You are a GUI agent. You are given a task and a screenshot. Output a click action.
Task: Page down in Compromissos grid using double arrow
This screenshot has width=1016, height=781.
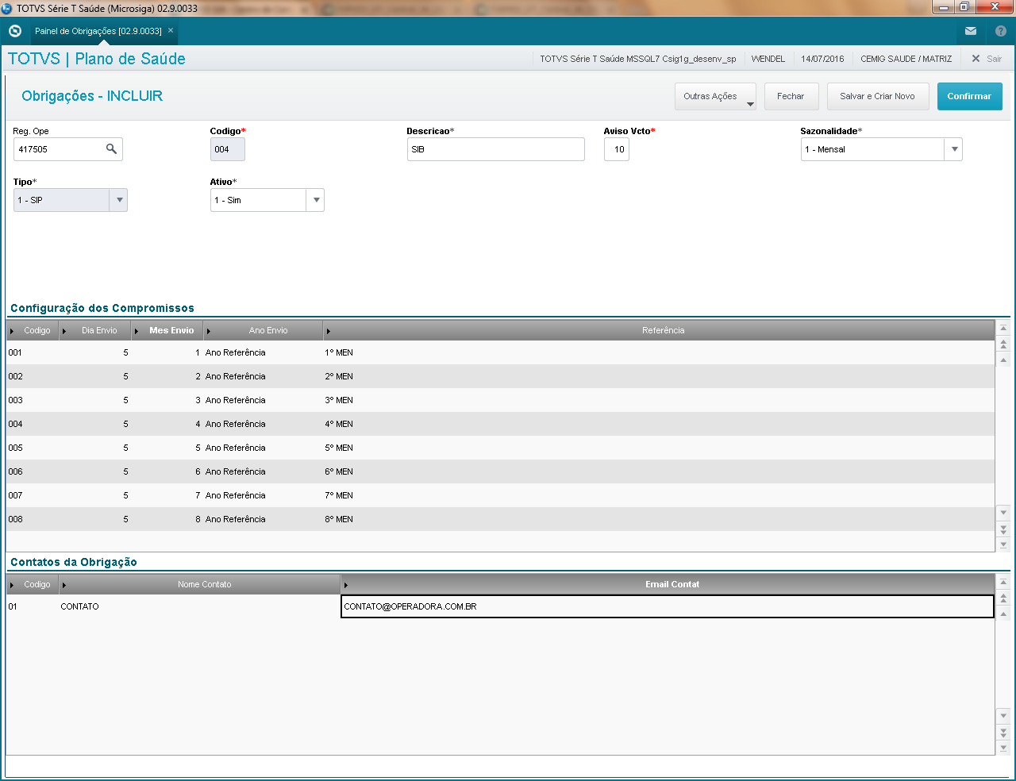pos(1003,529)
